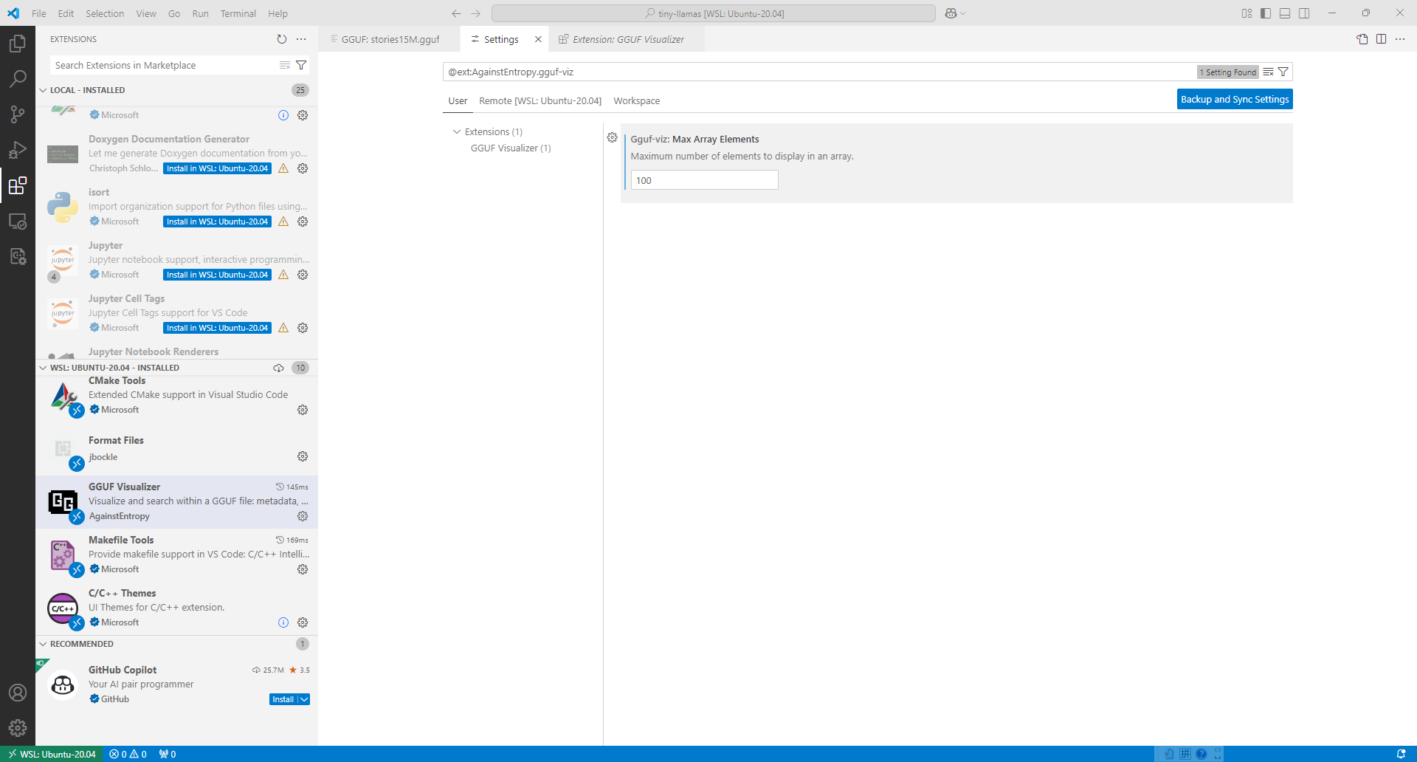Show info for C/C++ Themes extension

[283, 622]
